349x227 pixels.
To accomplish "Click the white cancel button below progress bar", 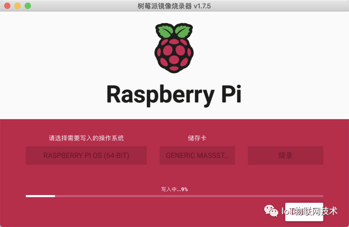I will coord(304,212).
